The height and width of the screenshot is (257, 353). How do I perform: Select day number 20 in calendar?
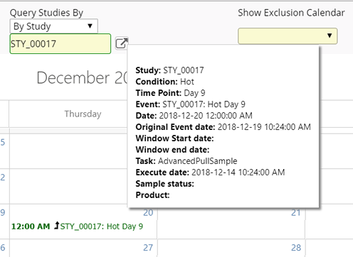click(148, 212)
